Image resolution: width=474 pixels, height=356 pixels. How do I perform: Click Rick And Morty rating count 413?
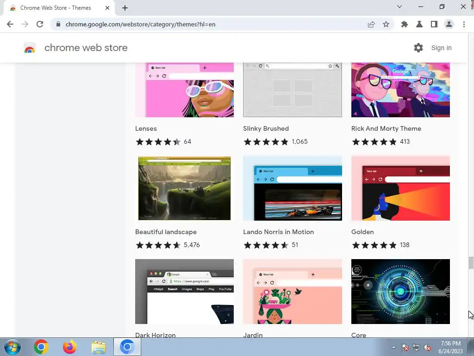click(405, 142)
